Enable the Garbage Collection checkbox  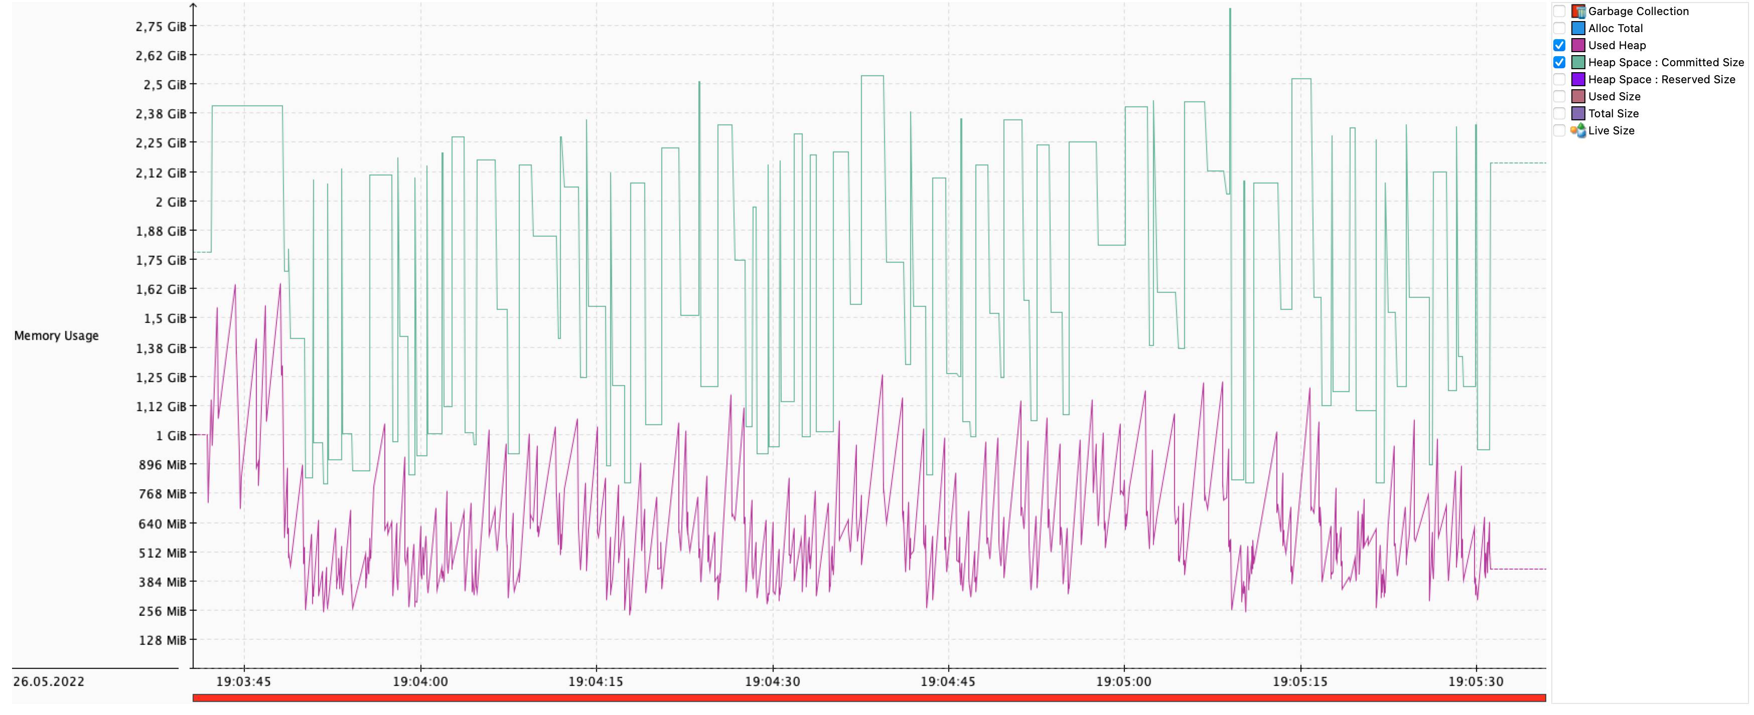(1560, 11)
